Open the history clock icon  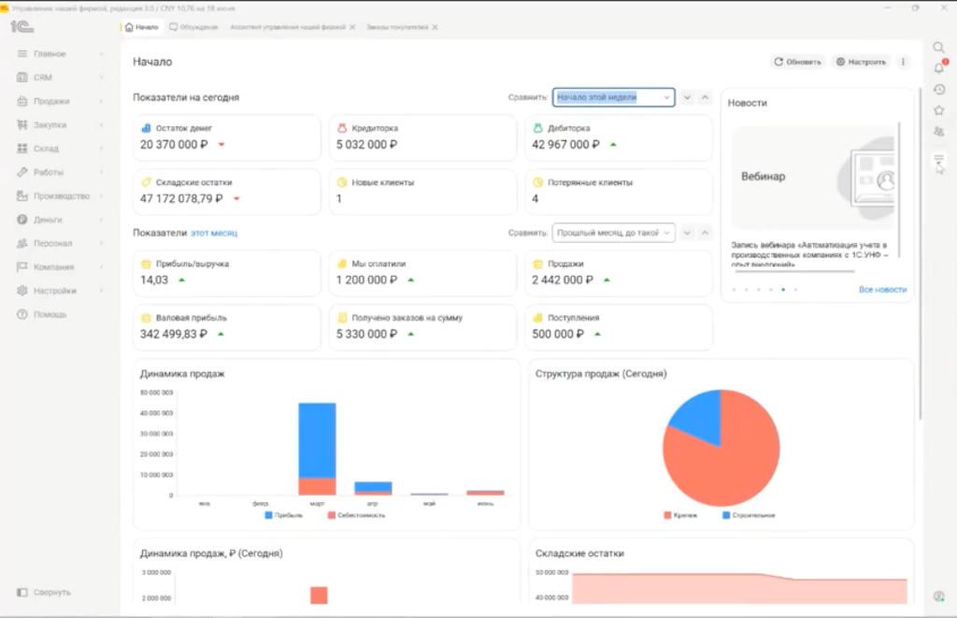click(939, 89)
